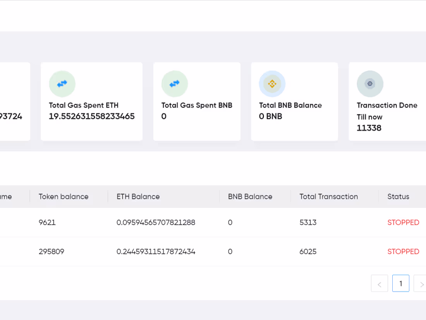Screen dimensions: 426x320
Task: Click the Total Gas Spent BNB swap arrows icon
Action: click(x=175, y=83)
